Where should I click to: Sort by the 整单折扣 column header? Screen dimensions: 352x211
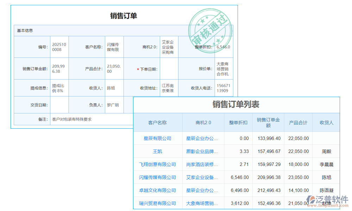(x=238, y=122)
